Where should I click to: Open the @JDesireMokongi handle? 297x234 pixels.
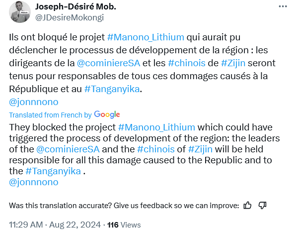pyautogui.click(x=70, y=17)
